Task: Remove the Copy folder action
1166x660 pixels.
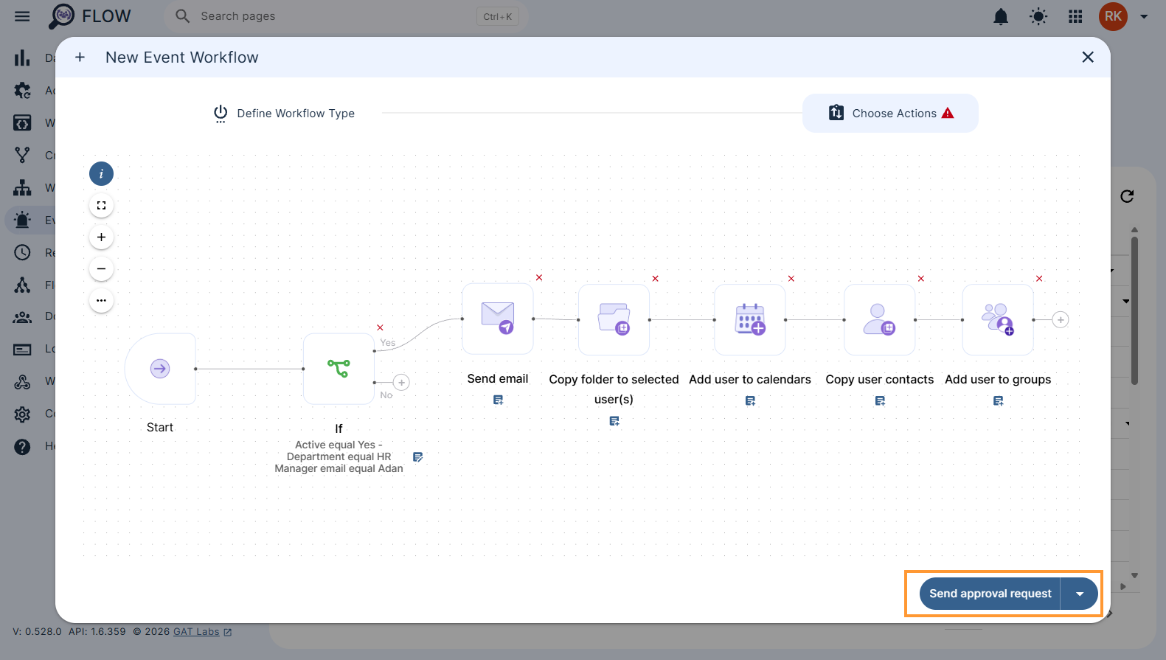Action: (655, 278)
